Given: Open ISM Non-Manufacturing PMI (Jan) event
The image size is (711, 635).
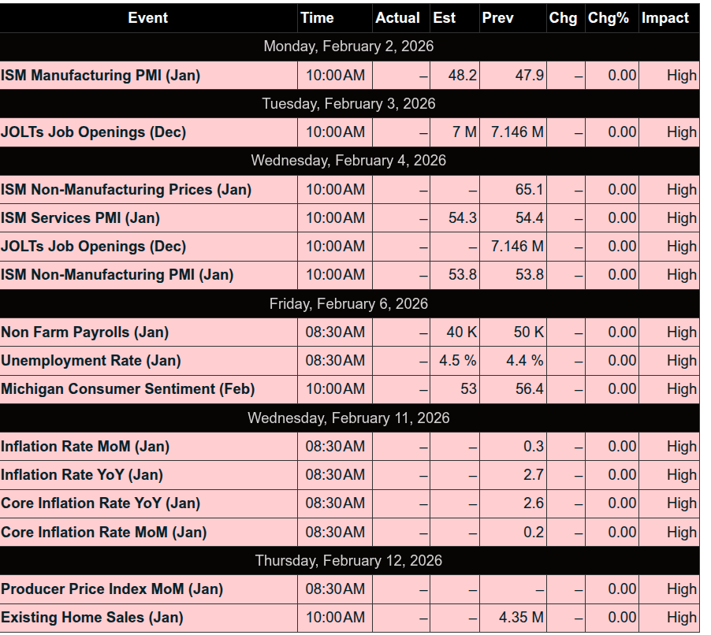Looking at the screenshot, I should (117, 275).
